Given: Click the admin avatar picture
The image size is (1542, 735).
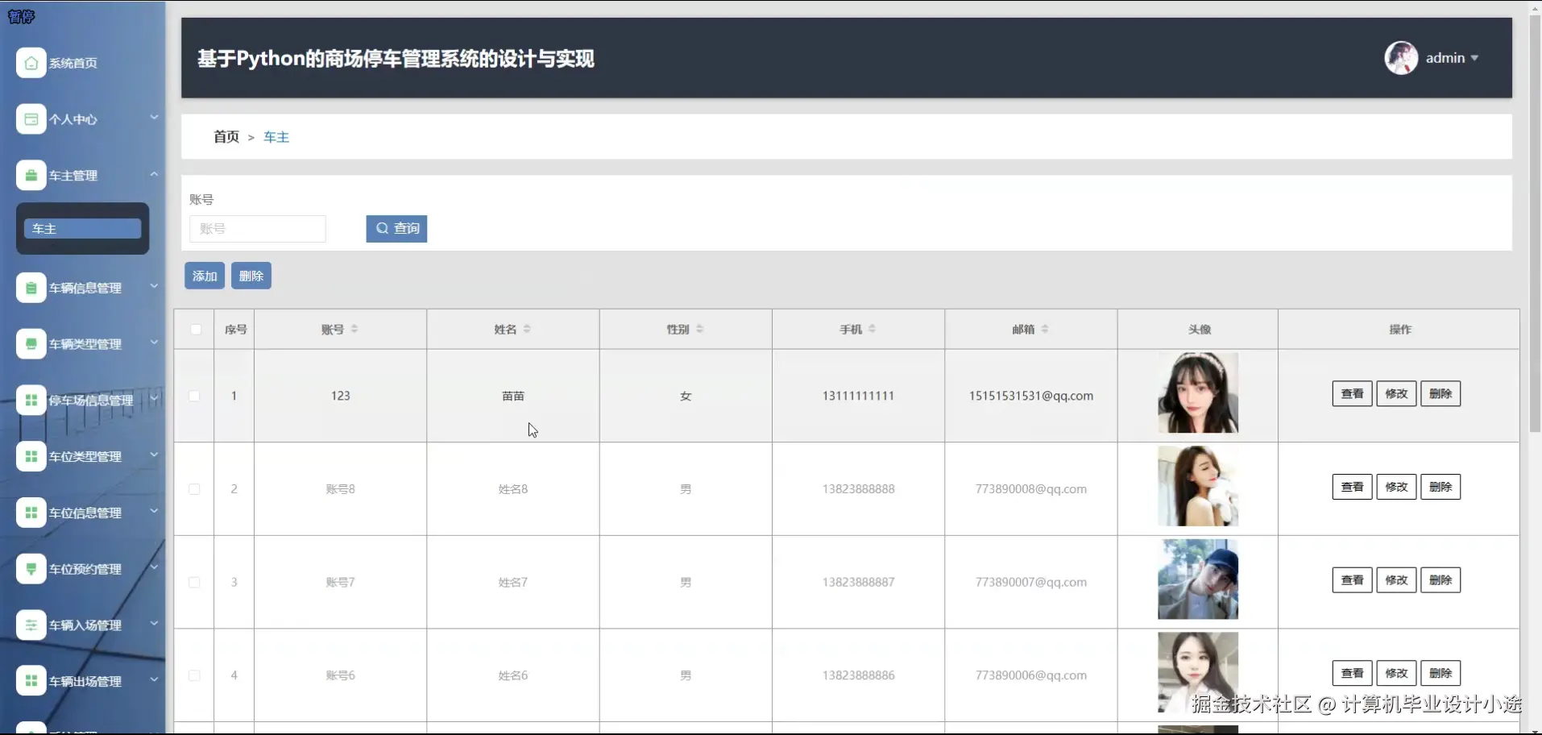Looking at the screenshot, I should [x=1401, y=58].
